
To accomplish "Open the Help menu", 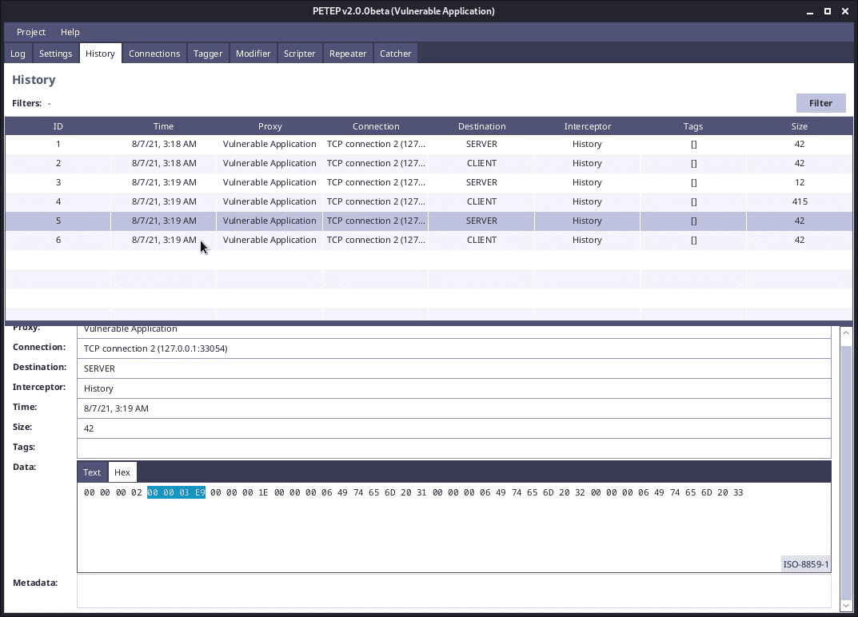I will pos(70,32).
